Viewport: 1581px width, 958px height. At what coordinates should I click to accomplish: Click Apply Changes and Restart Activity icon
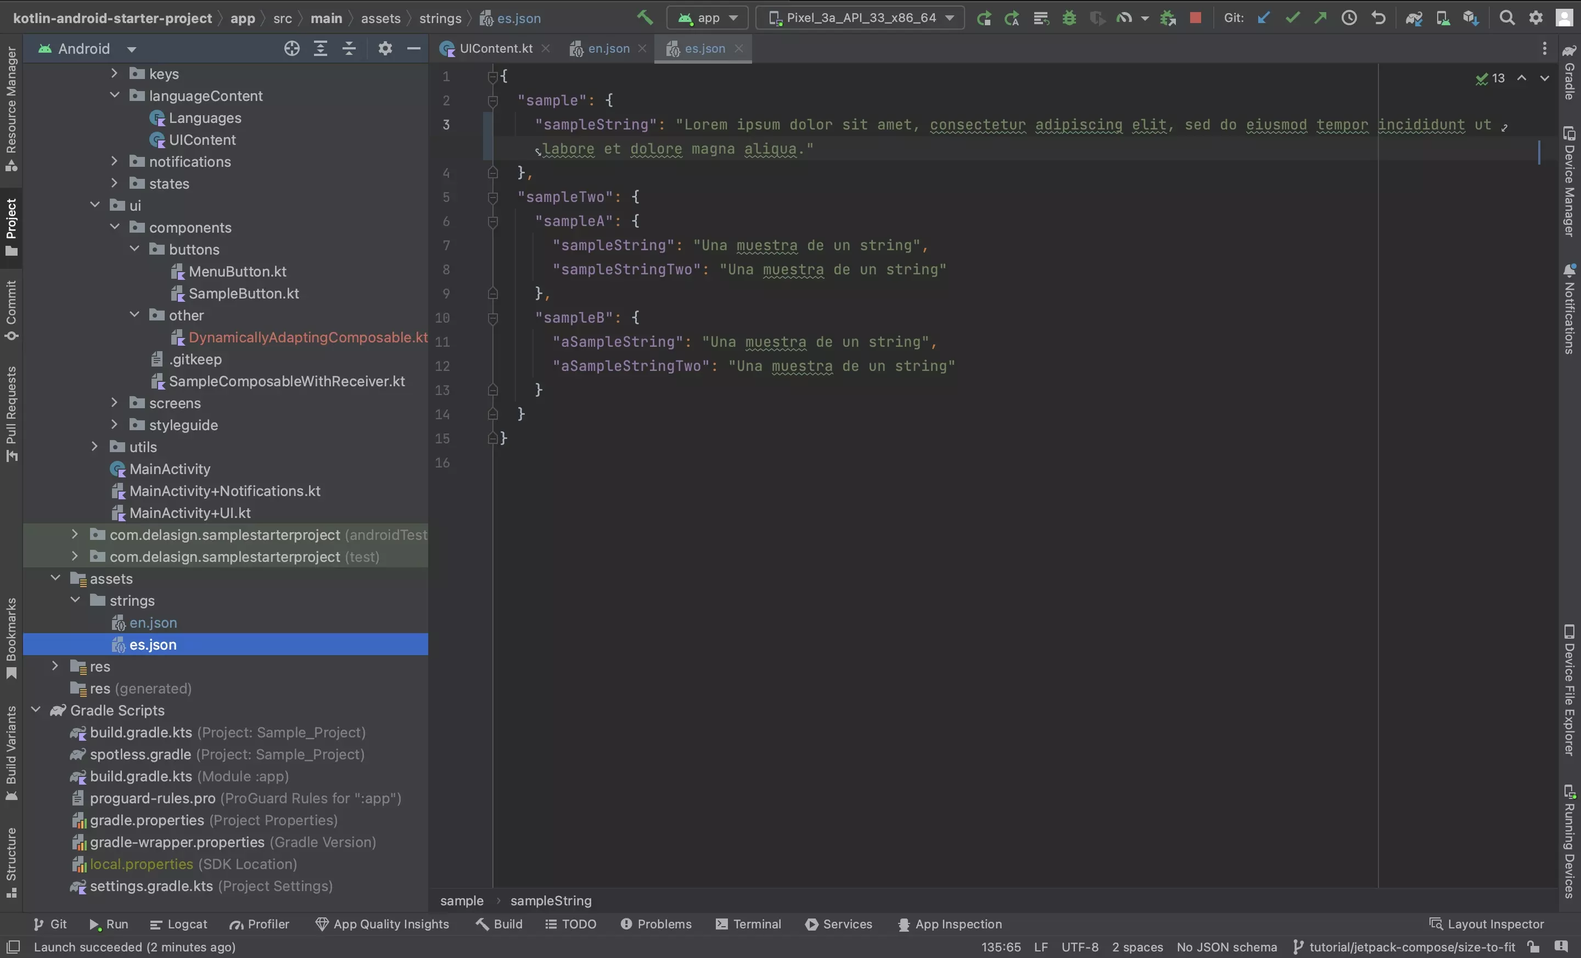(x=1011, y=18)
